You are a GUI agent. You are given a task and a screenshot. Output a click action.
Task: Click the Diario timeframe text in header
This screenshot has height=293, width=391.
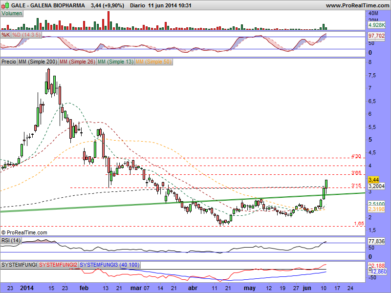pos(137,5)
